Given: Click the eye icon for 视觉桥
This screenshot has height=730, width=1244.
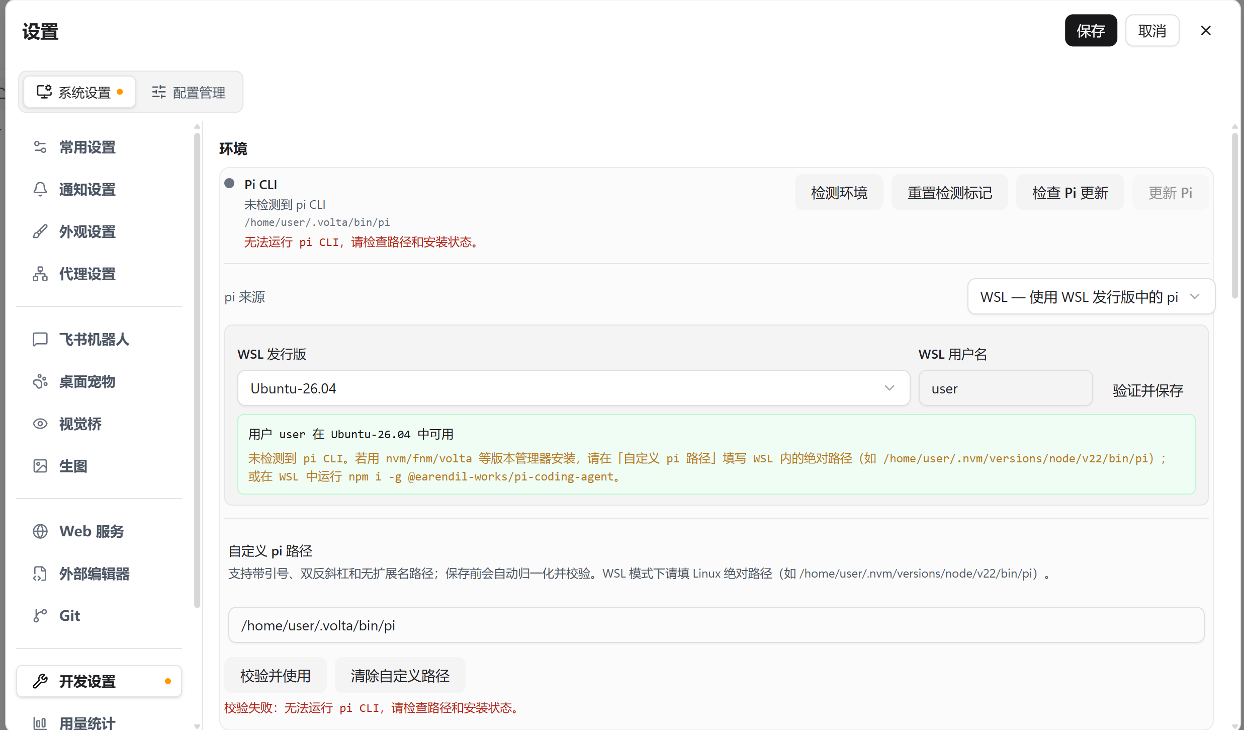Looking at the screenshot, I should (40, 424).
